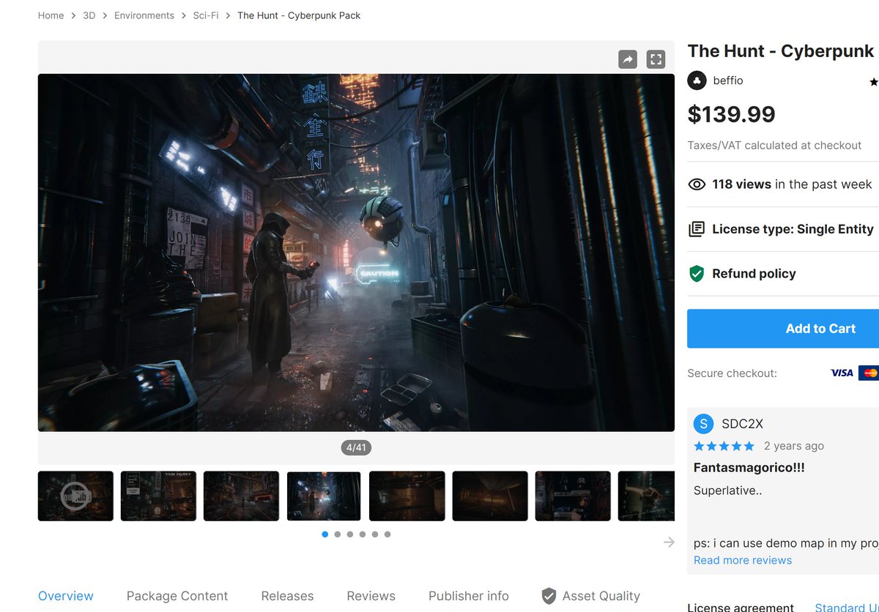Click the Mastercard payment icon
This screenshot has width=879, height=612.
(x=872, y=373)
